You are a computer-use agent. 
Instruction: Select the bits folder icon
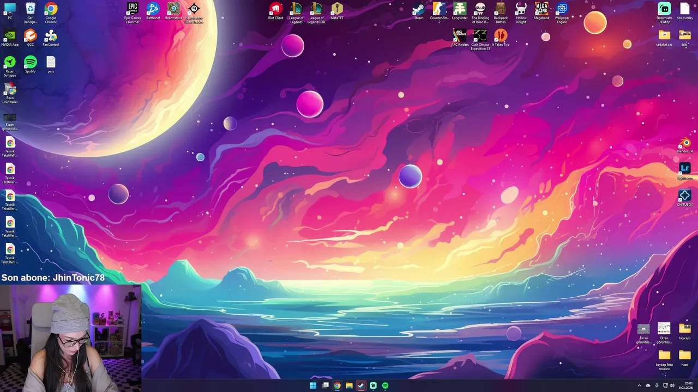coord(685,38)
